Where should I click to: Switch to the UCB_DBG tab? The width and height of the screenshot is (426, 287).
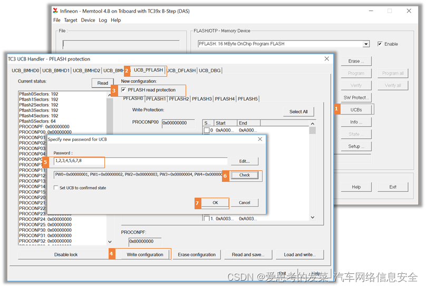[209, 70]
